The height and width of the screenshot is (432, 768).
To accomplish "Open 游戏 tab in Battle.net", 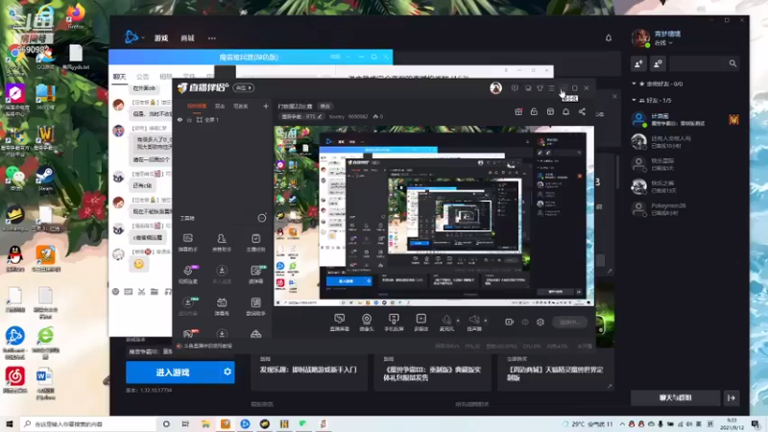I will click(161, 37).
